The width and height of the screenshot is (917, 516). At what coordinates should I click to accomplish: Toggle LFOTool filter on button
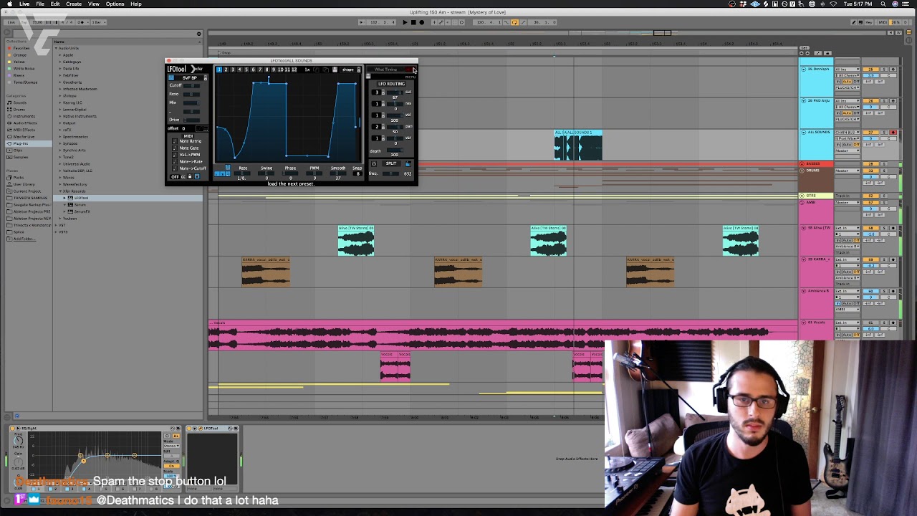pyautogui.click(x=171, y=77)
